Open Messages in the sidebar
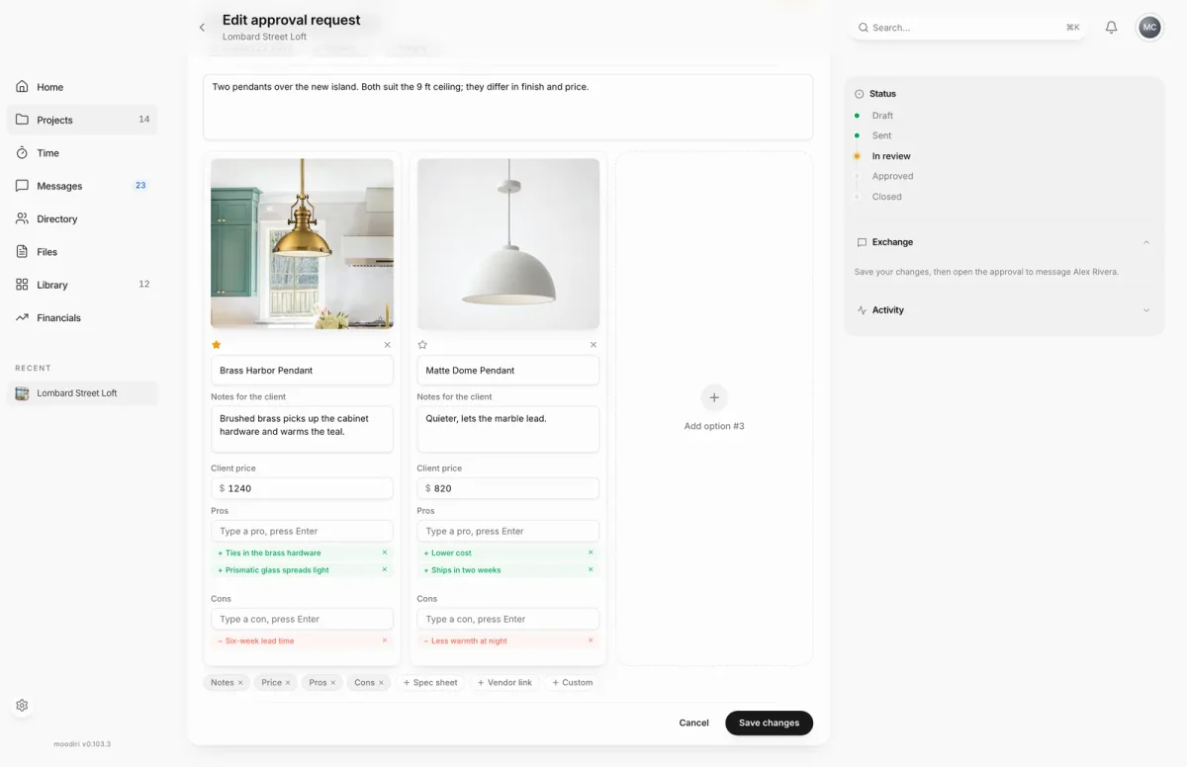This screenshot has height=767, width=1187. point(82,186)
